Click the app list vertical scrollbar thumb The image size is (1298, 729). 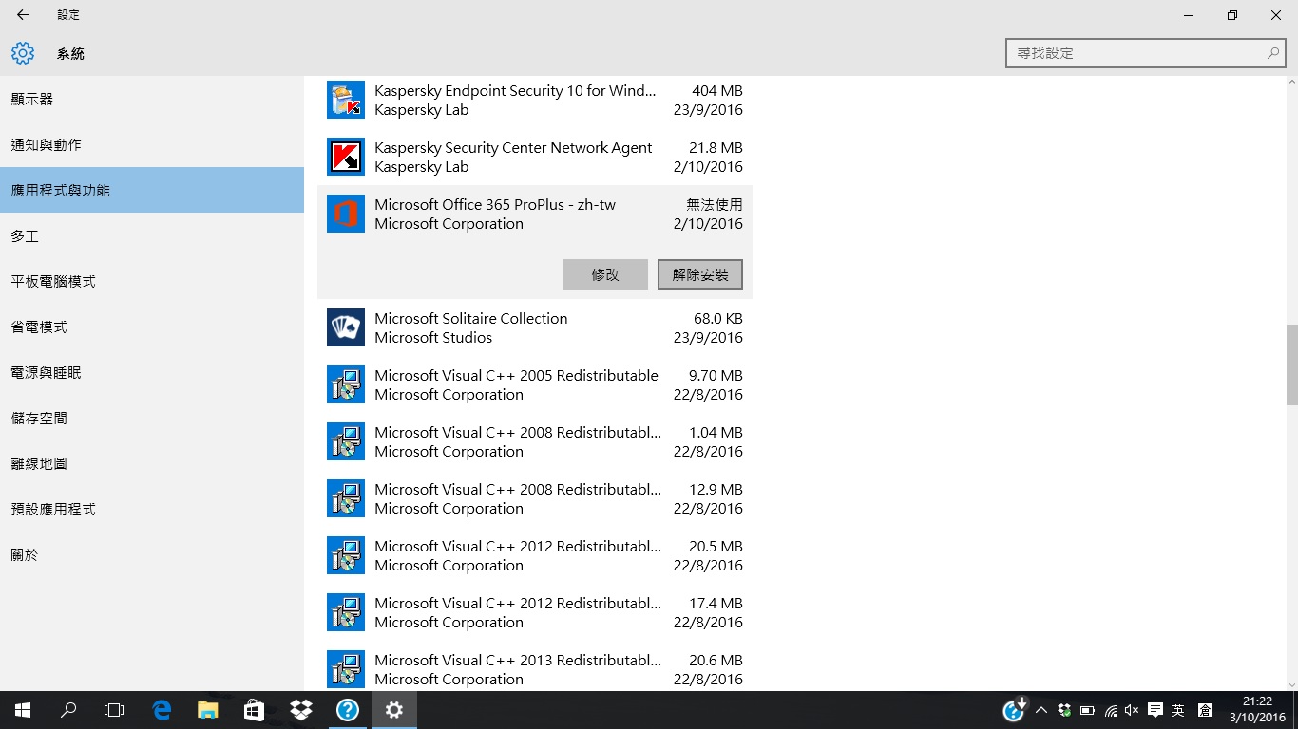pos(1291,364)
